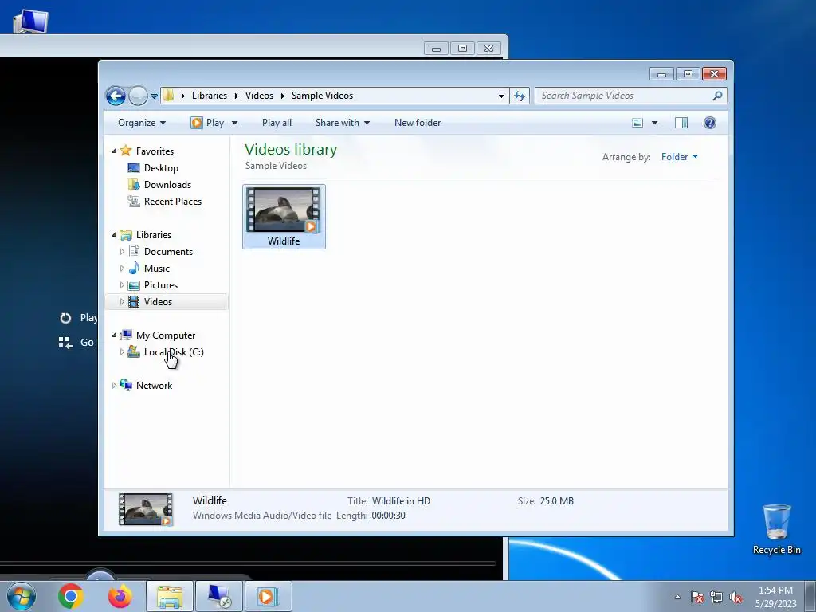The width and height of the screenshot is (816, 612).
Task: Open the Pictures library
Action: pyautogui.click(x=161, y=285)
